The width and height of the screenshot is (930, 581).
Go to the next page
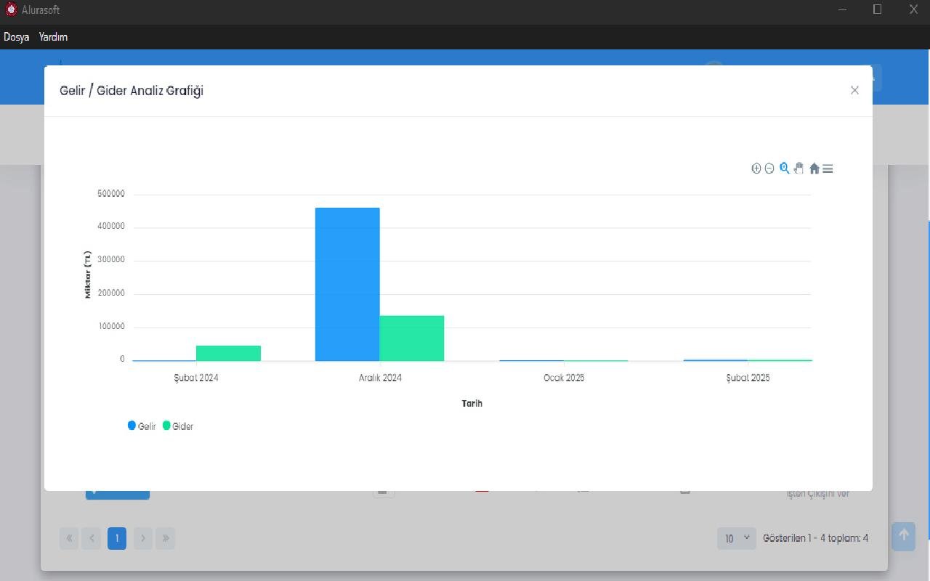click(143, 538)
